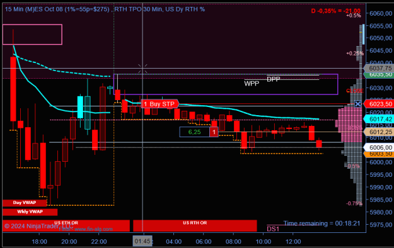The height and width of the screenshot is (248, 394).
Task: Click the gray 6037,75 crosshair price marker
Action: (x=379, y=68)
